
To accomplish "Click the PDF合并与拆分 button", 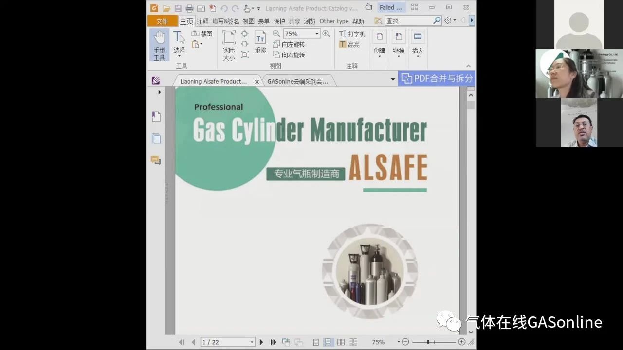I will (437, 78).
